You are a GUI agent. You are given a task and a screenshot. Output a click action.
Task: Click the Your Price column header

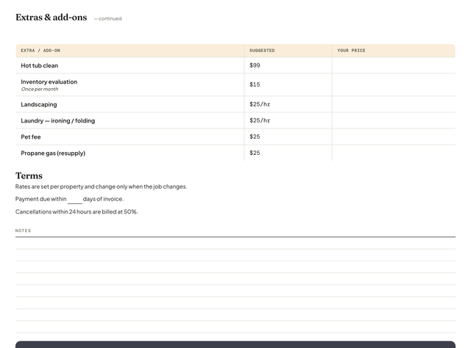click(351, 51)
